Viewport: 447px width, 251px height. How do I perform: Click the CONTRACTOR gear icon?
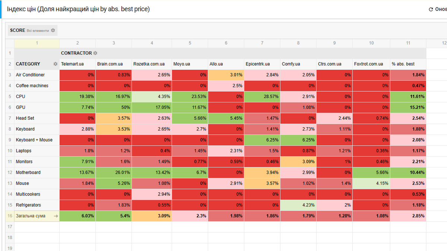coord(95,53)
